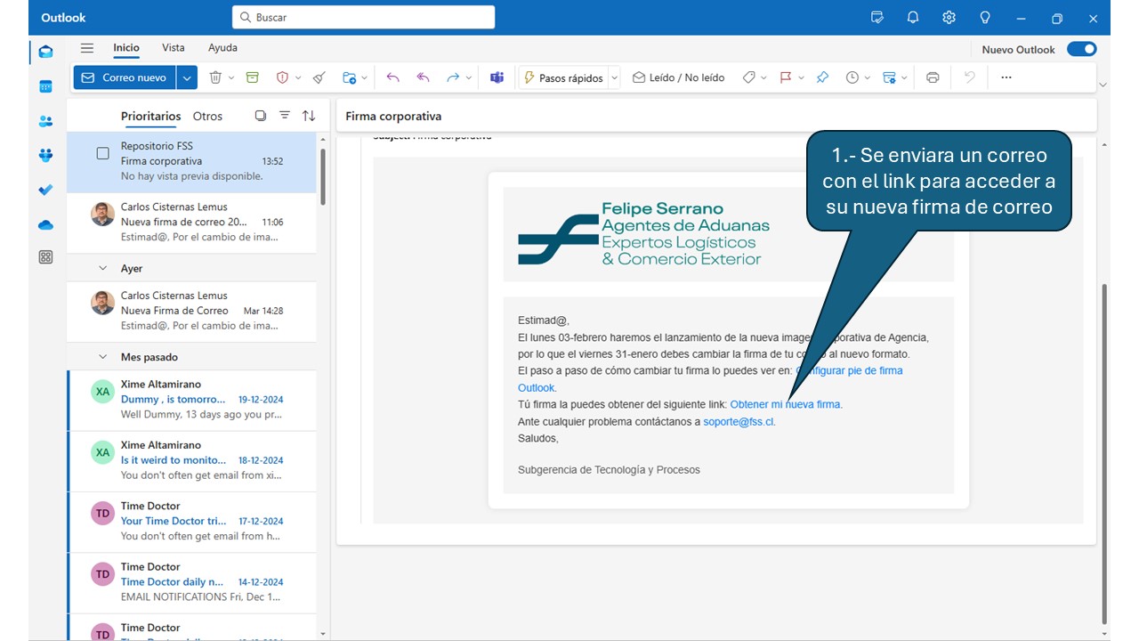Screen dimensions: 1139x641
Task: Open My Day notes icon in title bar
Action: 877,17
